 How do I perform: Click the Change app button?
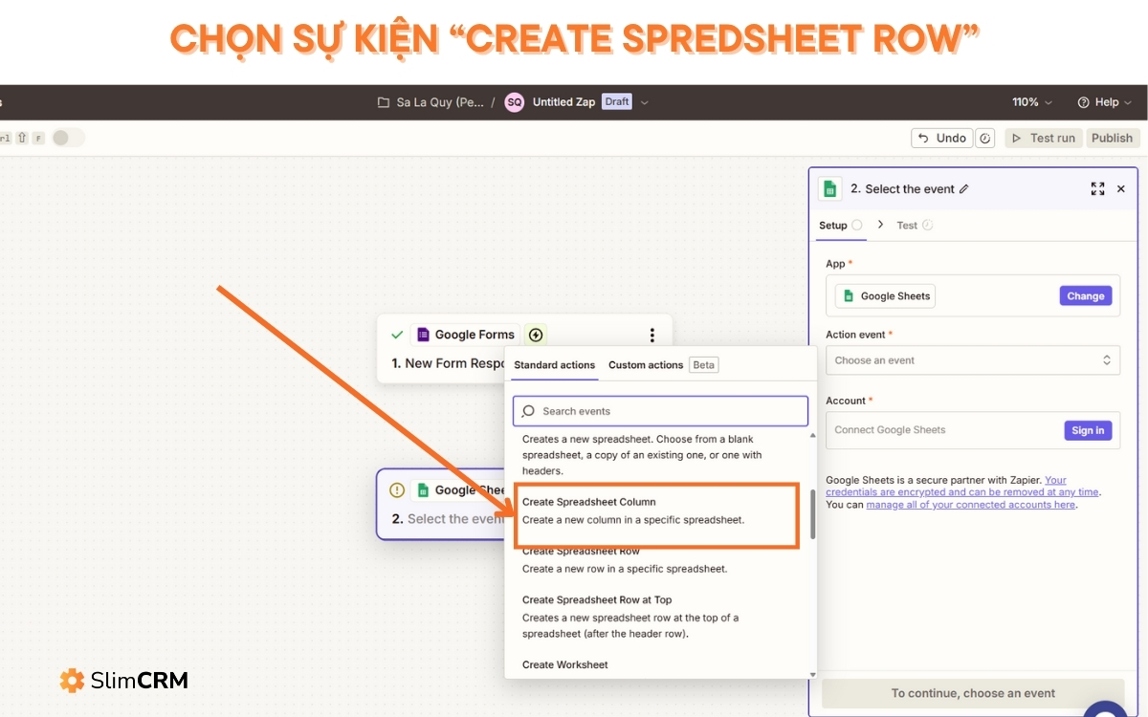coord(1086,296)
